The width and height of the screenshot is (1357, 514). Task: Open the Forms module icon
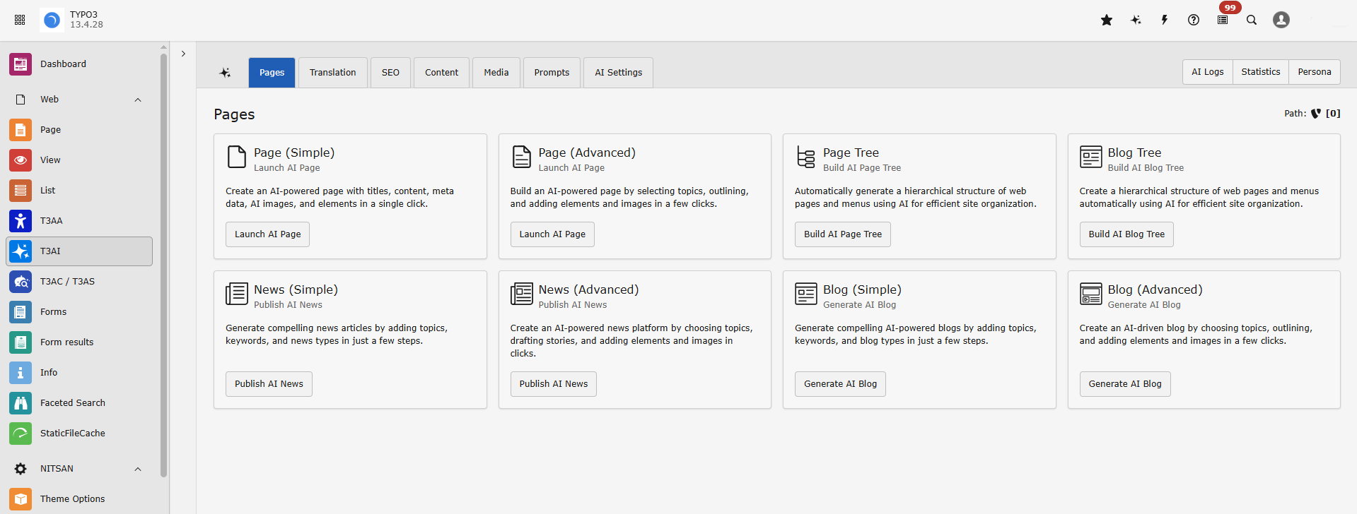(x=21, y=312)
